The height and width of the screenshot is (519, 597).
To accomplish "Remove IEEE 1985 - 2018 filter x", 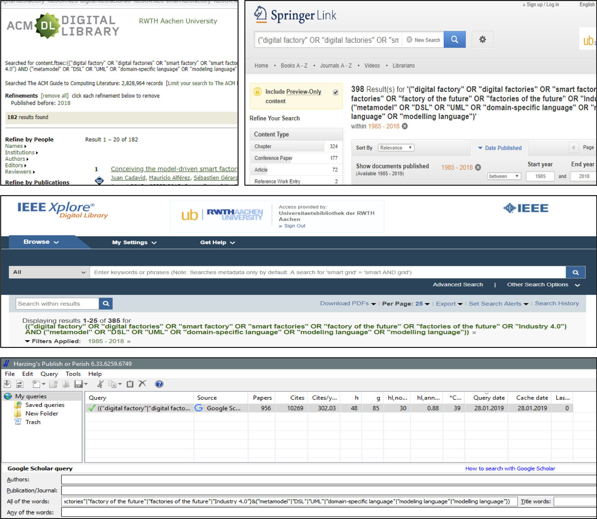I will pyautogui.click(x=129, y=341).
